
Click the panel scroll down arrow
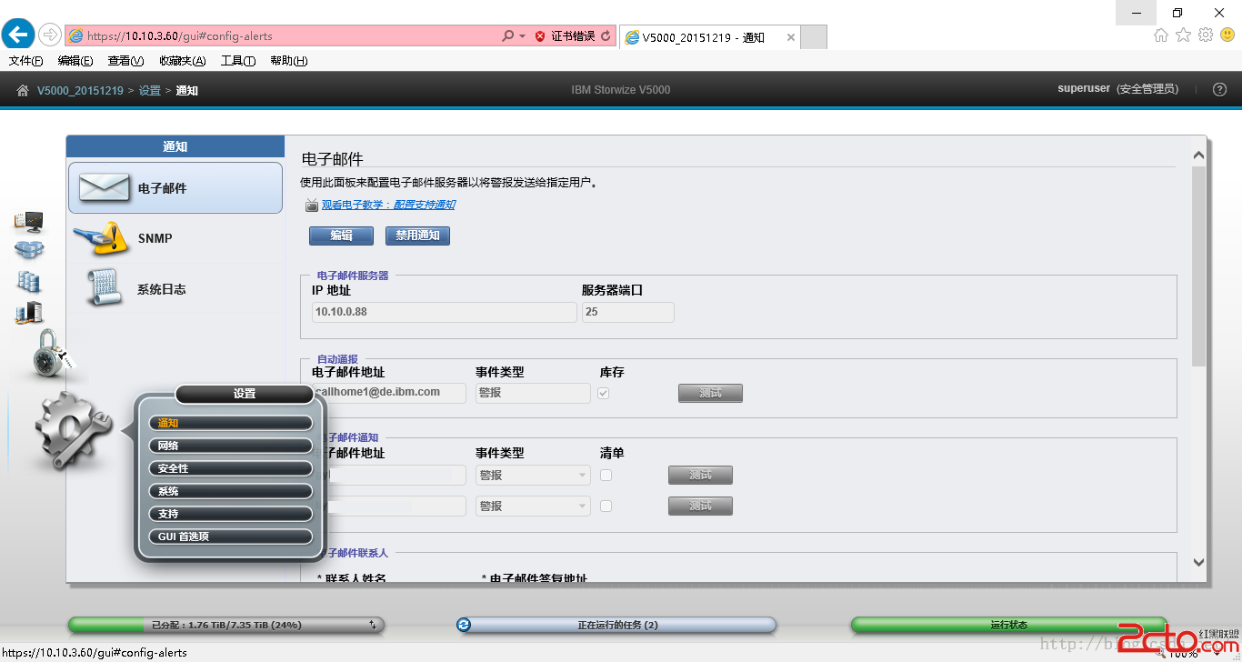pos(1198,563)
